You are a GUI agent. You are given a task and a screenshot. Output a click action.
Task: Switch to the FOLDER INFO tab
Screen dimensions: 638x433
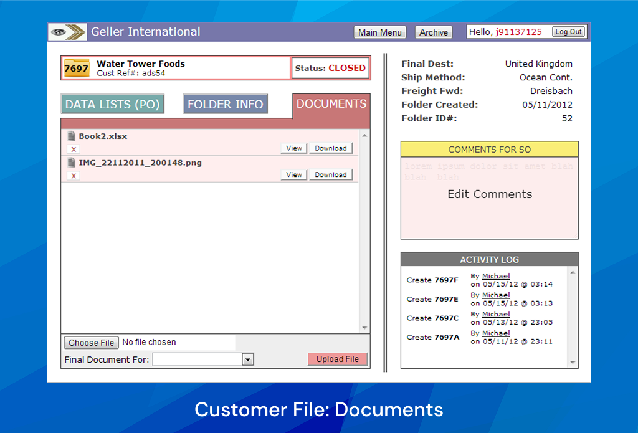click(x=225, y=103)
